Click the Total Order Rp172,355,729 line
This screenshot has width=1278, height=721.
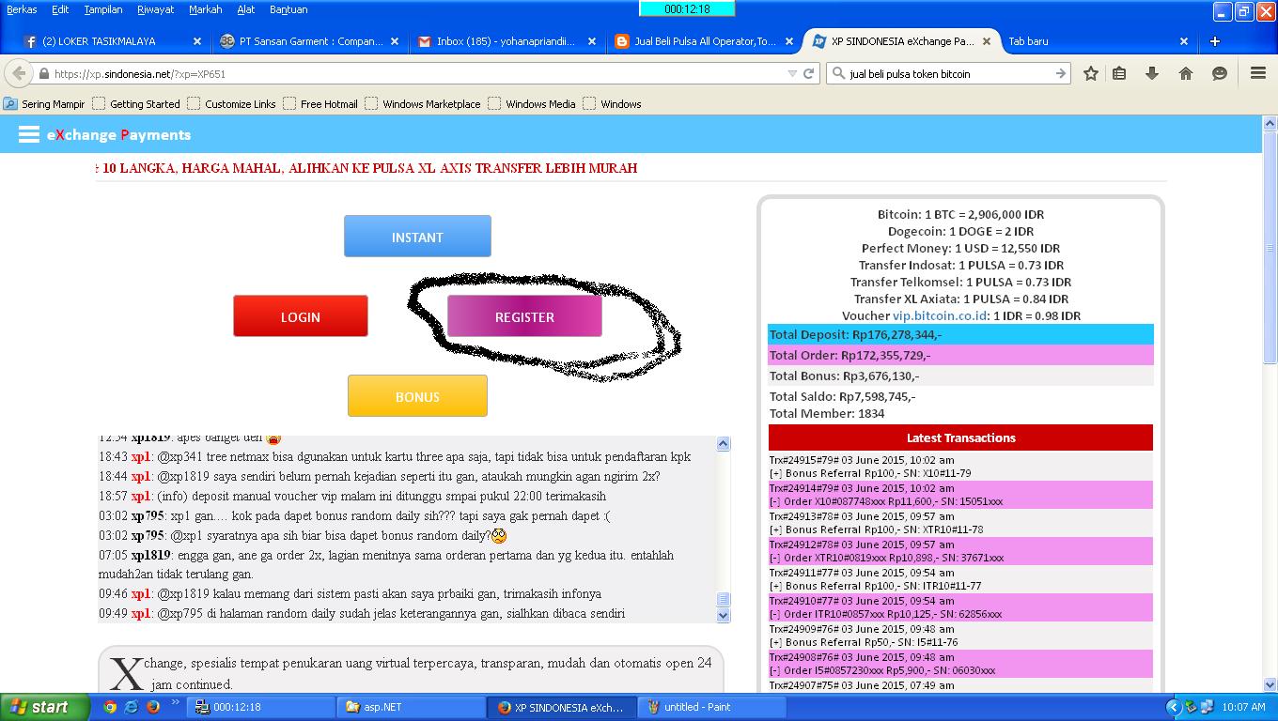click(x=960, y=355)
